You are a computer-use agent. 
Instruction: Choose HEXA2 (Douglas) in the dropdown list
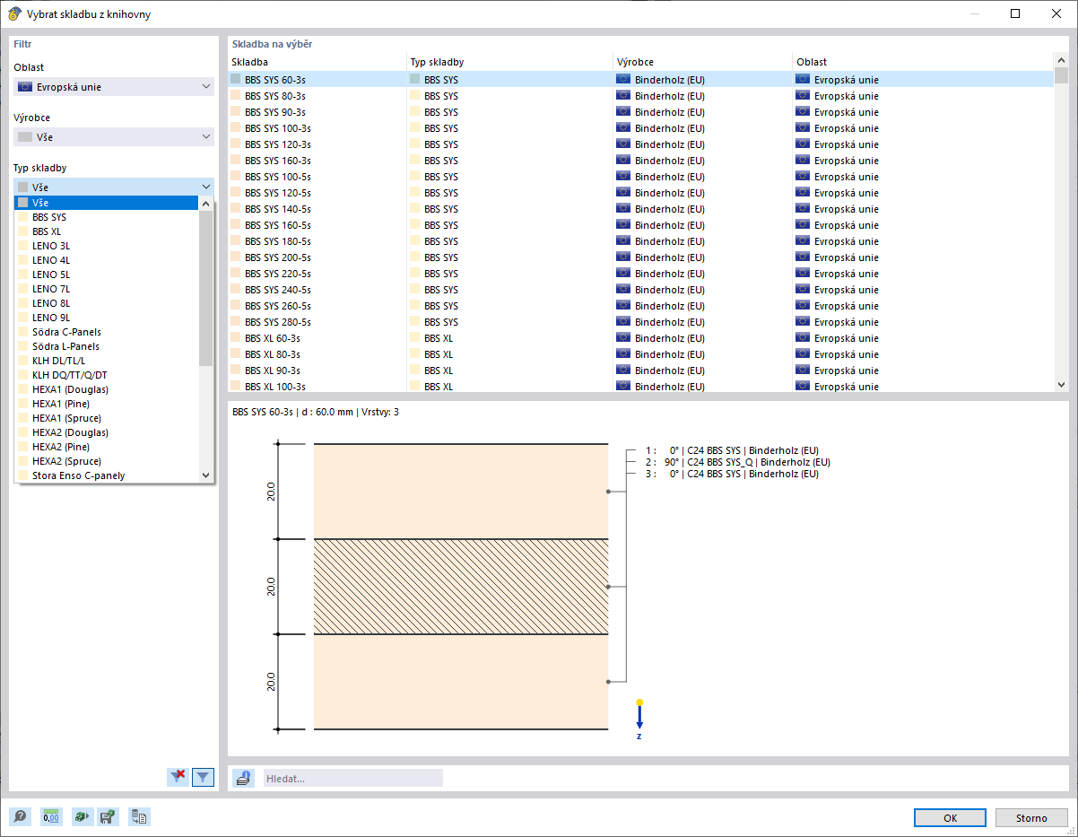pos(107,432)
